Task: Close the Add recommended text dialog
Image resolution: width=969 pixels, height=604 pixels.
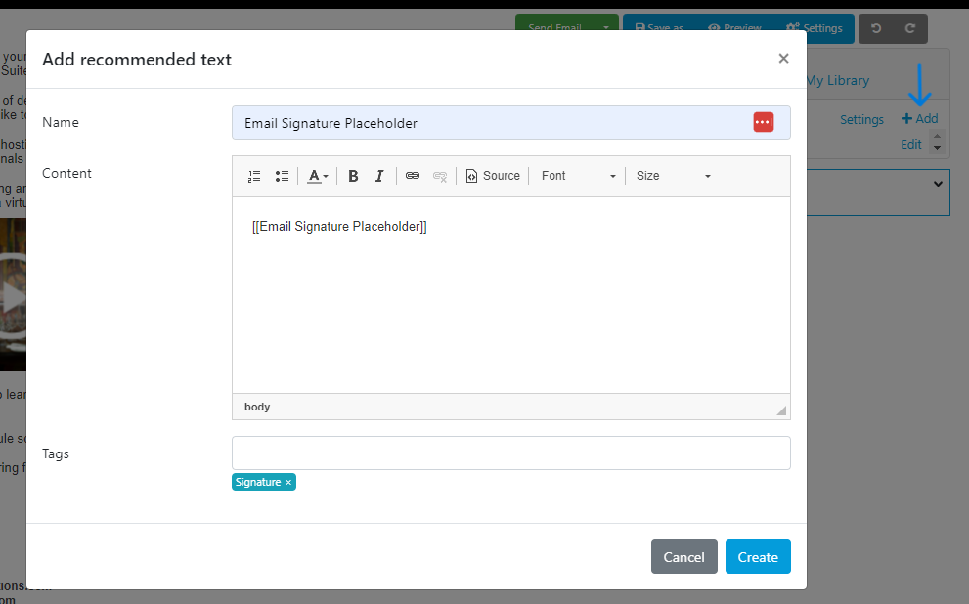Action: [783, 58]
